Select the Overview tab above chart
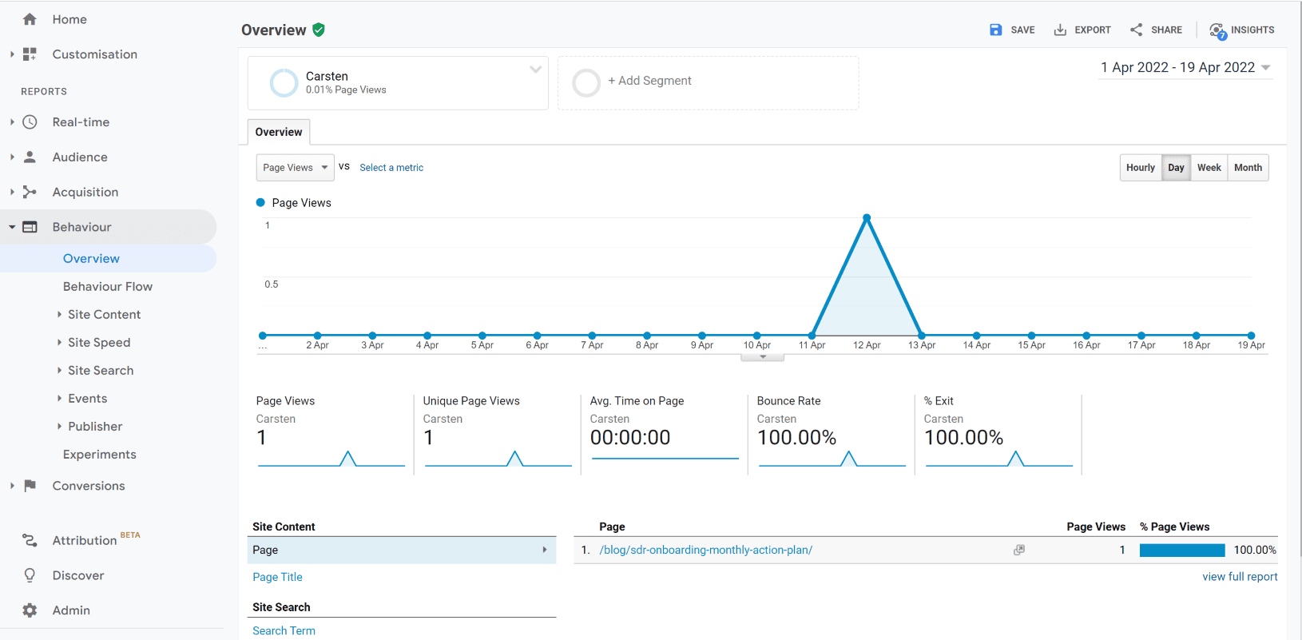This screenshot has width=1302, height=640. tap(279, 133)
